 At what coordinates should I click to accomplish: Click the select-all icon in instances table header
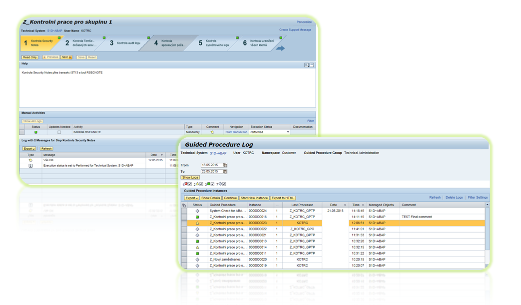(x=184, y=205)
